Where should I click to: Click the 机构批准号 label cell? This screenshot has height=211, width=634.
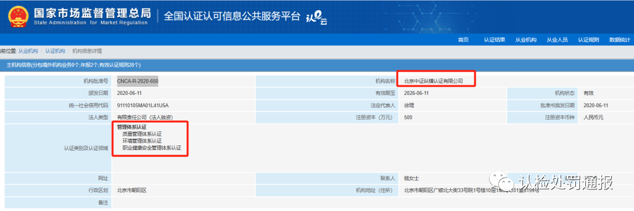[x=58, y=81]
